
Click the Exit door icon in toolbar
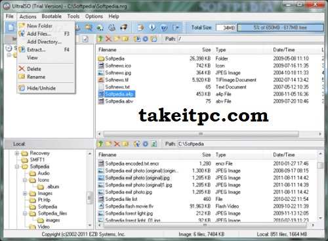coord(176,28)
